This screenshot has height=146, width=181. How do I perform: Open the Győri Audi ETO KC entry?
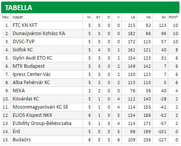[x=33, y=58]
